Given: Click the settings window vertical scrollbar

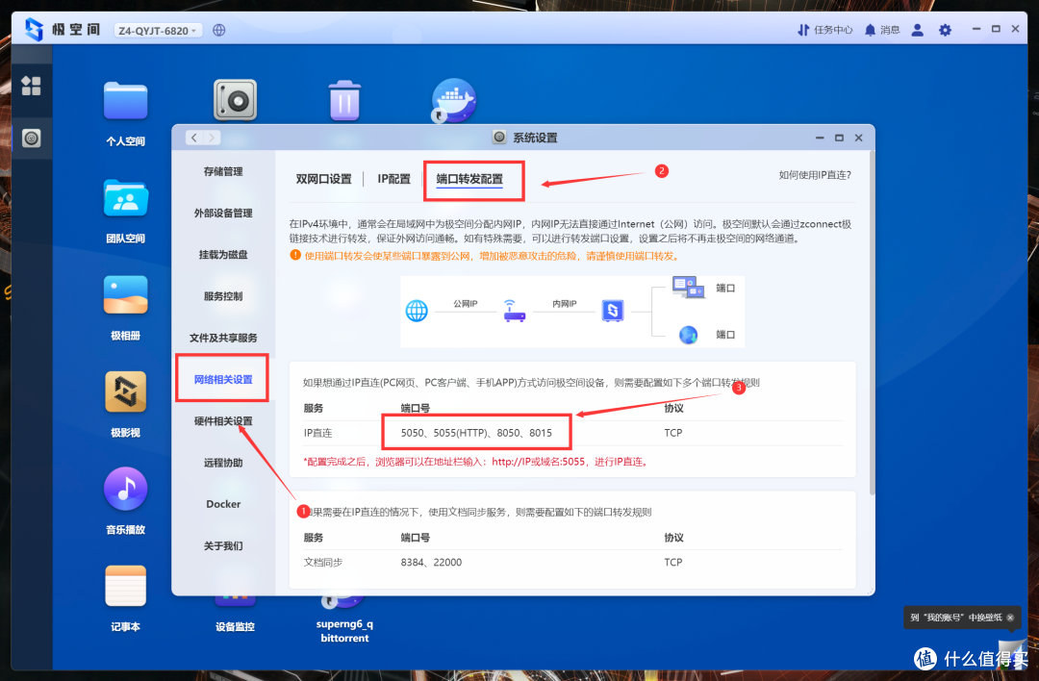Looking at the screenshot, I should pos(872,324).
